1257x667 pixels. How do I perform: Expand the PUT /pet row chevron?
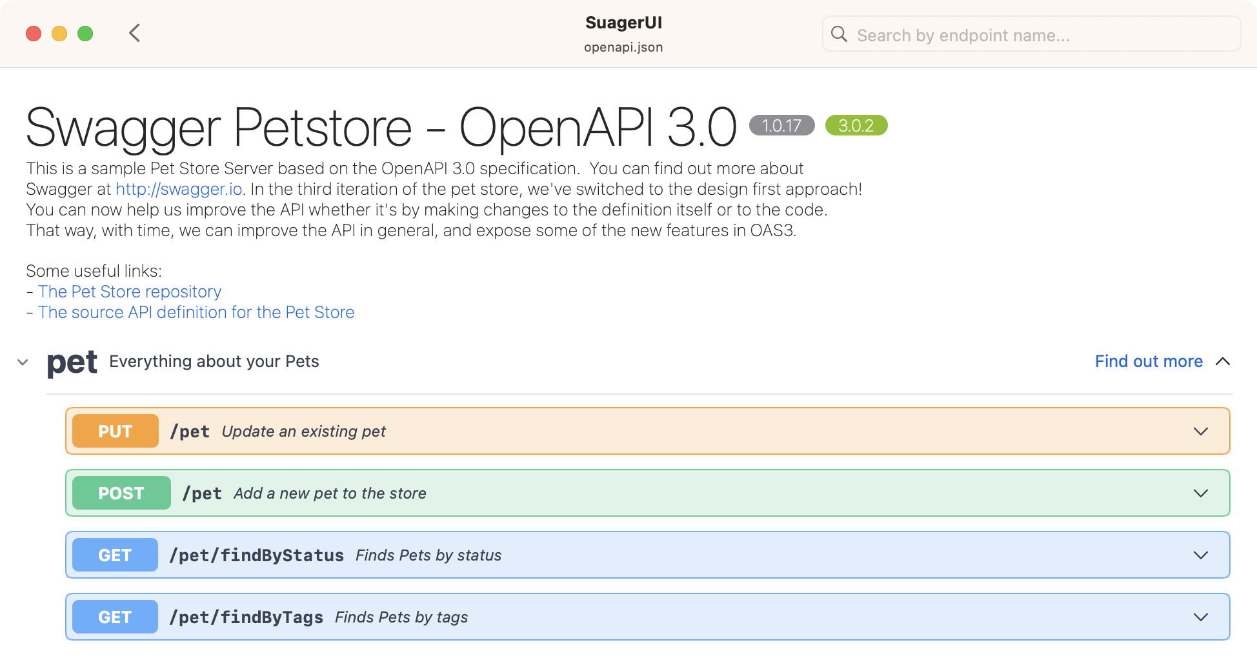pos(1201,431)
